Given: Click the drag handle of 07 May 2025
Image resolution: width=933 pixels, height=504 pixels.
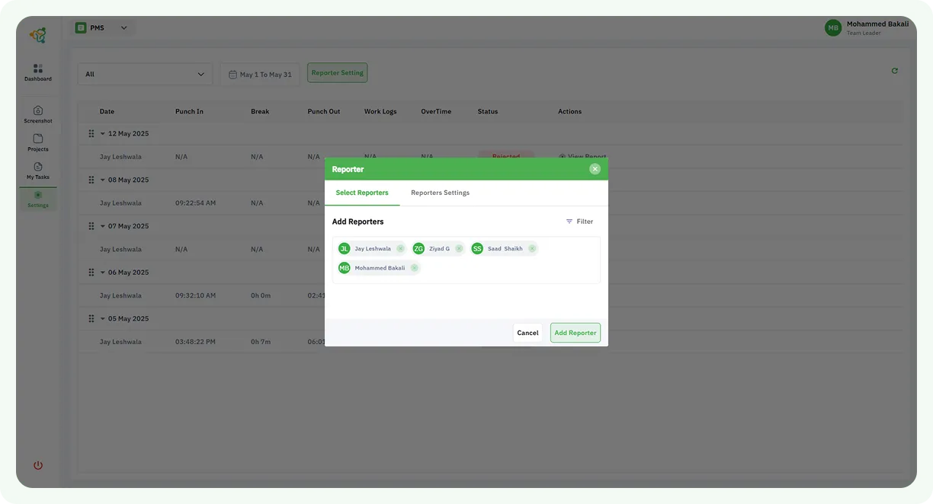Looking at the screenshot, I should pos(91,226).
